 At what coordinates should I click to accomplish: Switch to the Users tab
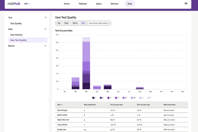(x=99, y=4)
